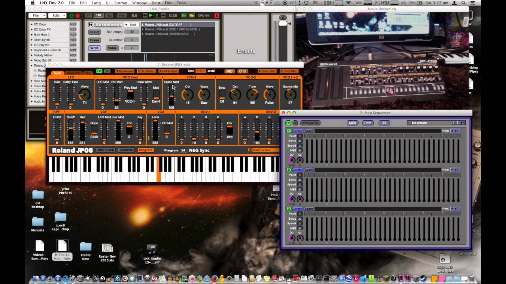Click the red S button in studio toolbar
This screenshot has width=506, height=284.
pos(217,15)
